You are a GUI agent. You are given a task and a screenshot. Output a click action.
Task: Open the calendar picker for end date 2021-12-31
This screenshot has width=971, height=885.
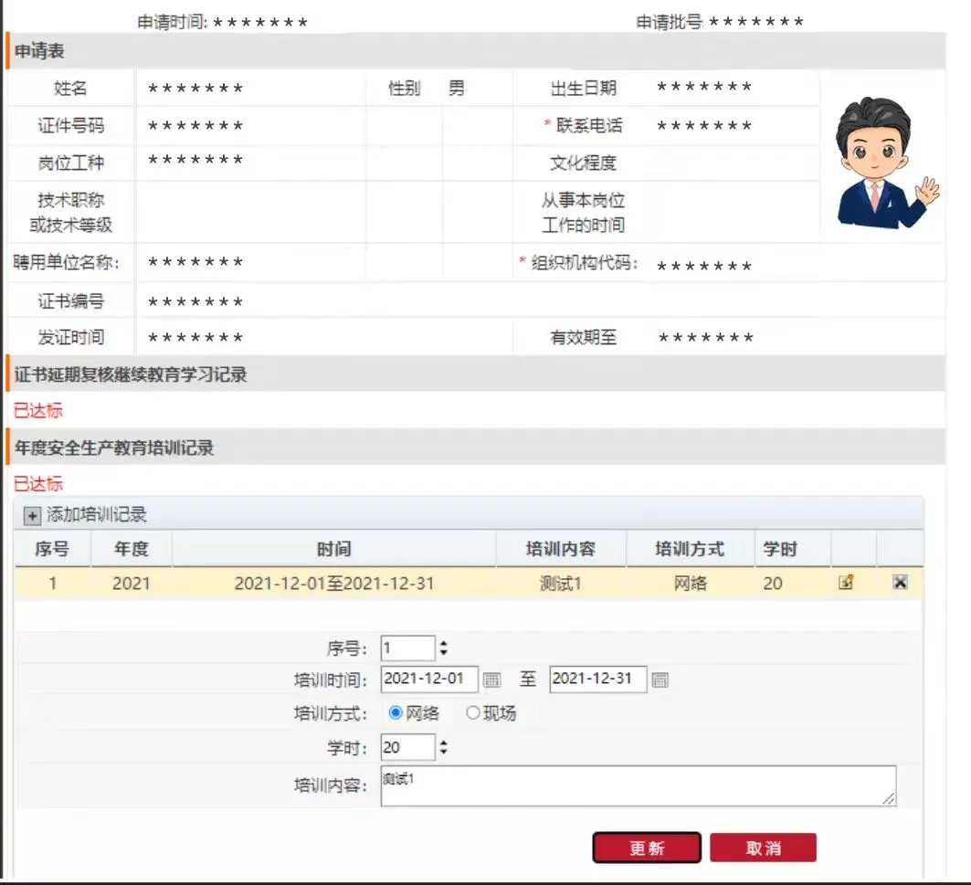click(x=660, y=680)
